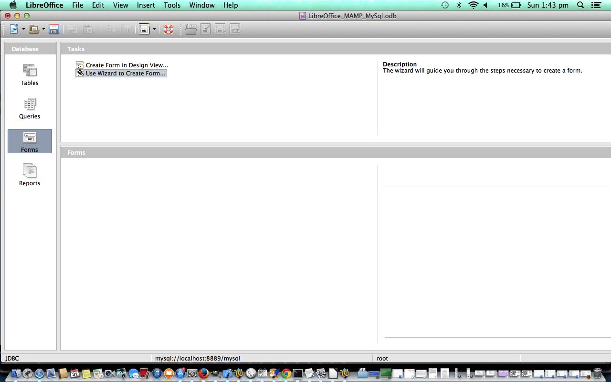The height and width of the screenshot is (382, 611).
Task: Open Finder from the Dock
Action: 17,373
